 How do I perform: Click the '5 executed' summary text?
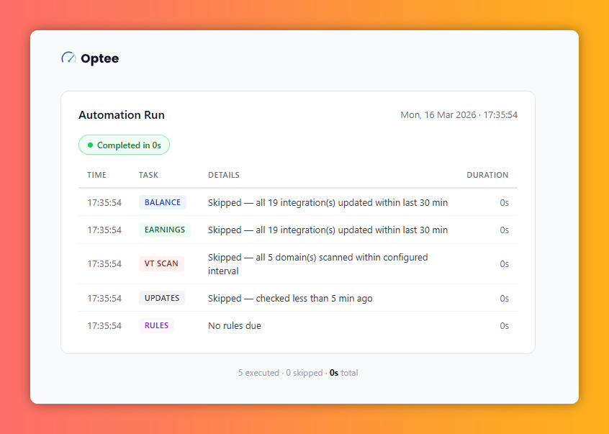tap(258, 373)
